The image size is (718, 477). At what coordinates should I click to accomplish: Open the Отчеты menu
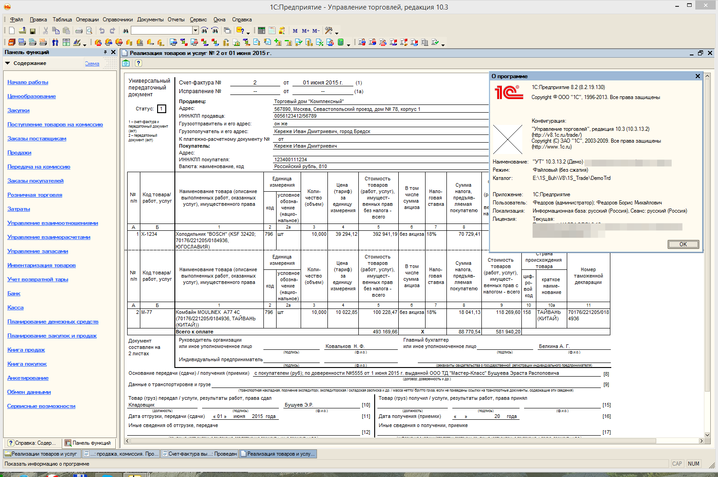[x=176, y=20]
